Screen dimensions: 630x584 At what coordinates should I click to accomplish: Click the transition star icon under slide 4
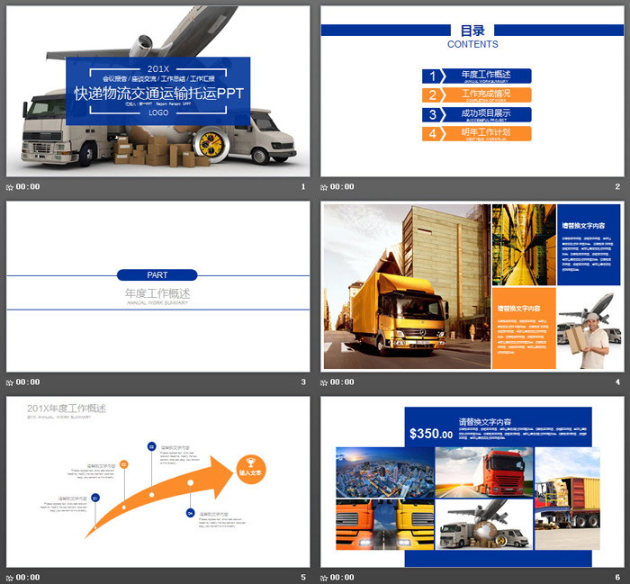point(324,382)
